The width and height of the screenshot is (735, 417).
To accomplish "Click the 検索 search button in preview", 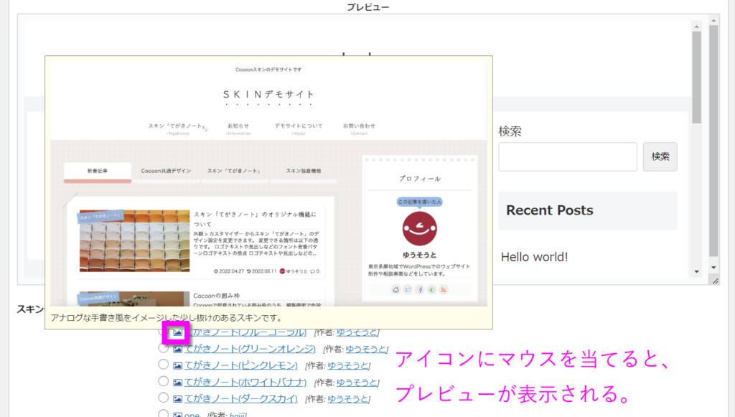I will coord(660,156).
